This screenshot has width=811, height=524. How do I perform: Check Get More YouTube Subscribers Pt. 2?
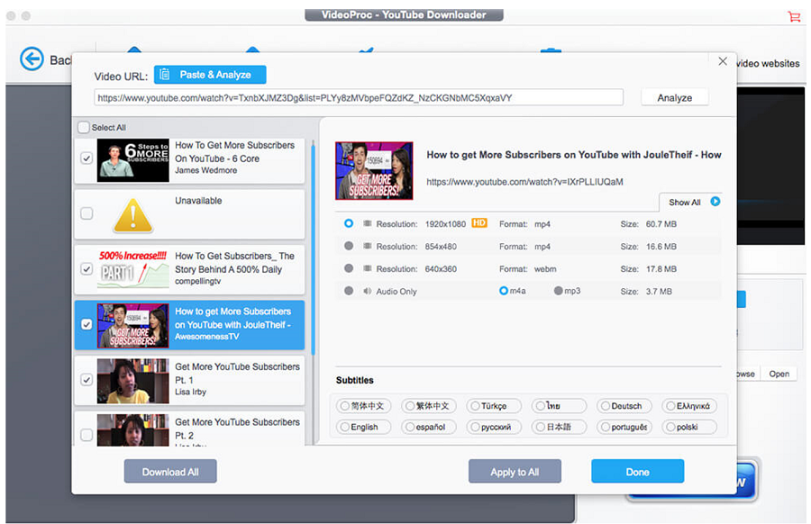click(x=87, y=435)
